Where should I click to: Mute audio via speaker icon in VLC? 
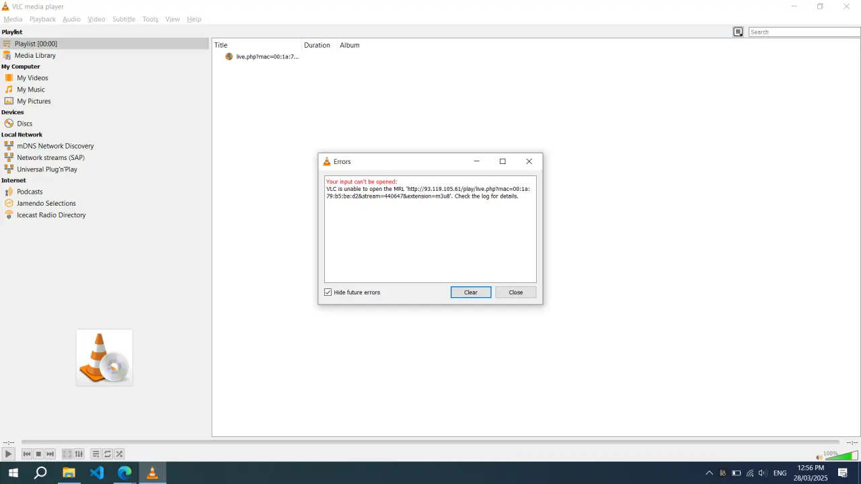[819, 457]
